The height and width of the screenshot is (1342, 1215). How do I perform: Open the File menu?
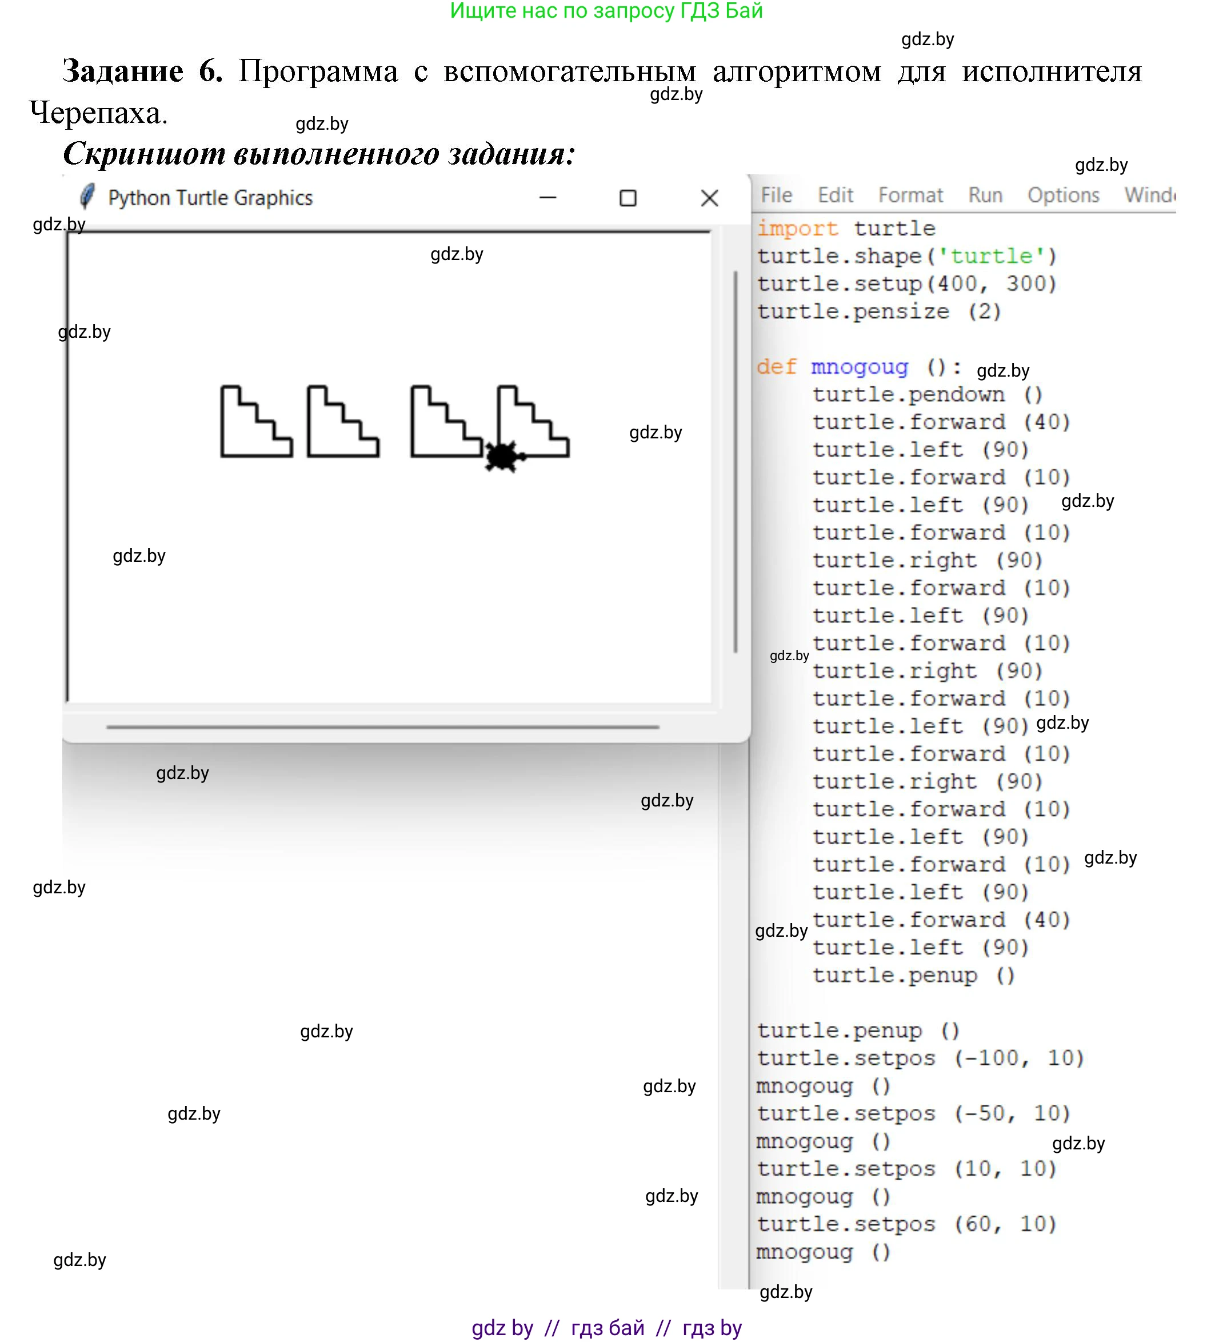[776, 195]
